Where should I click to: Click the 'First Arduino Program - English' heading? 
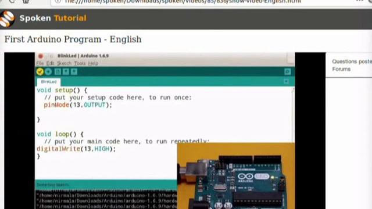click(x=73, y=39)
